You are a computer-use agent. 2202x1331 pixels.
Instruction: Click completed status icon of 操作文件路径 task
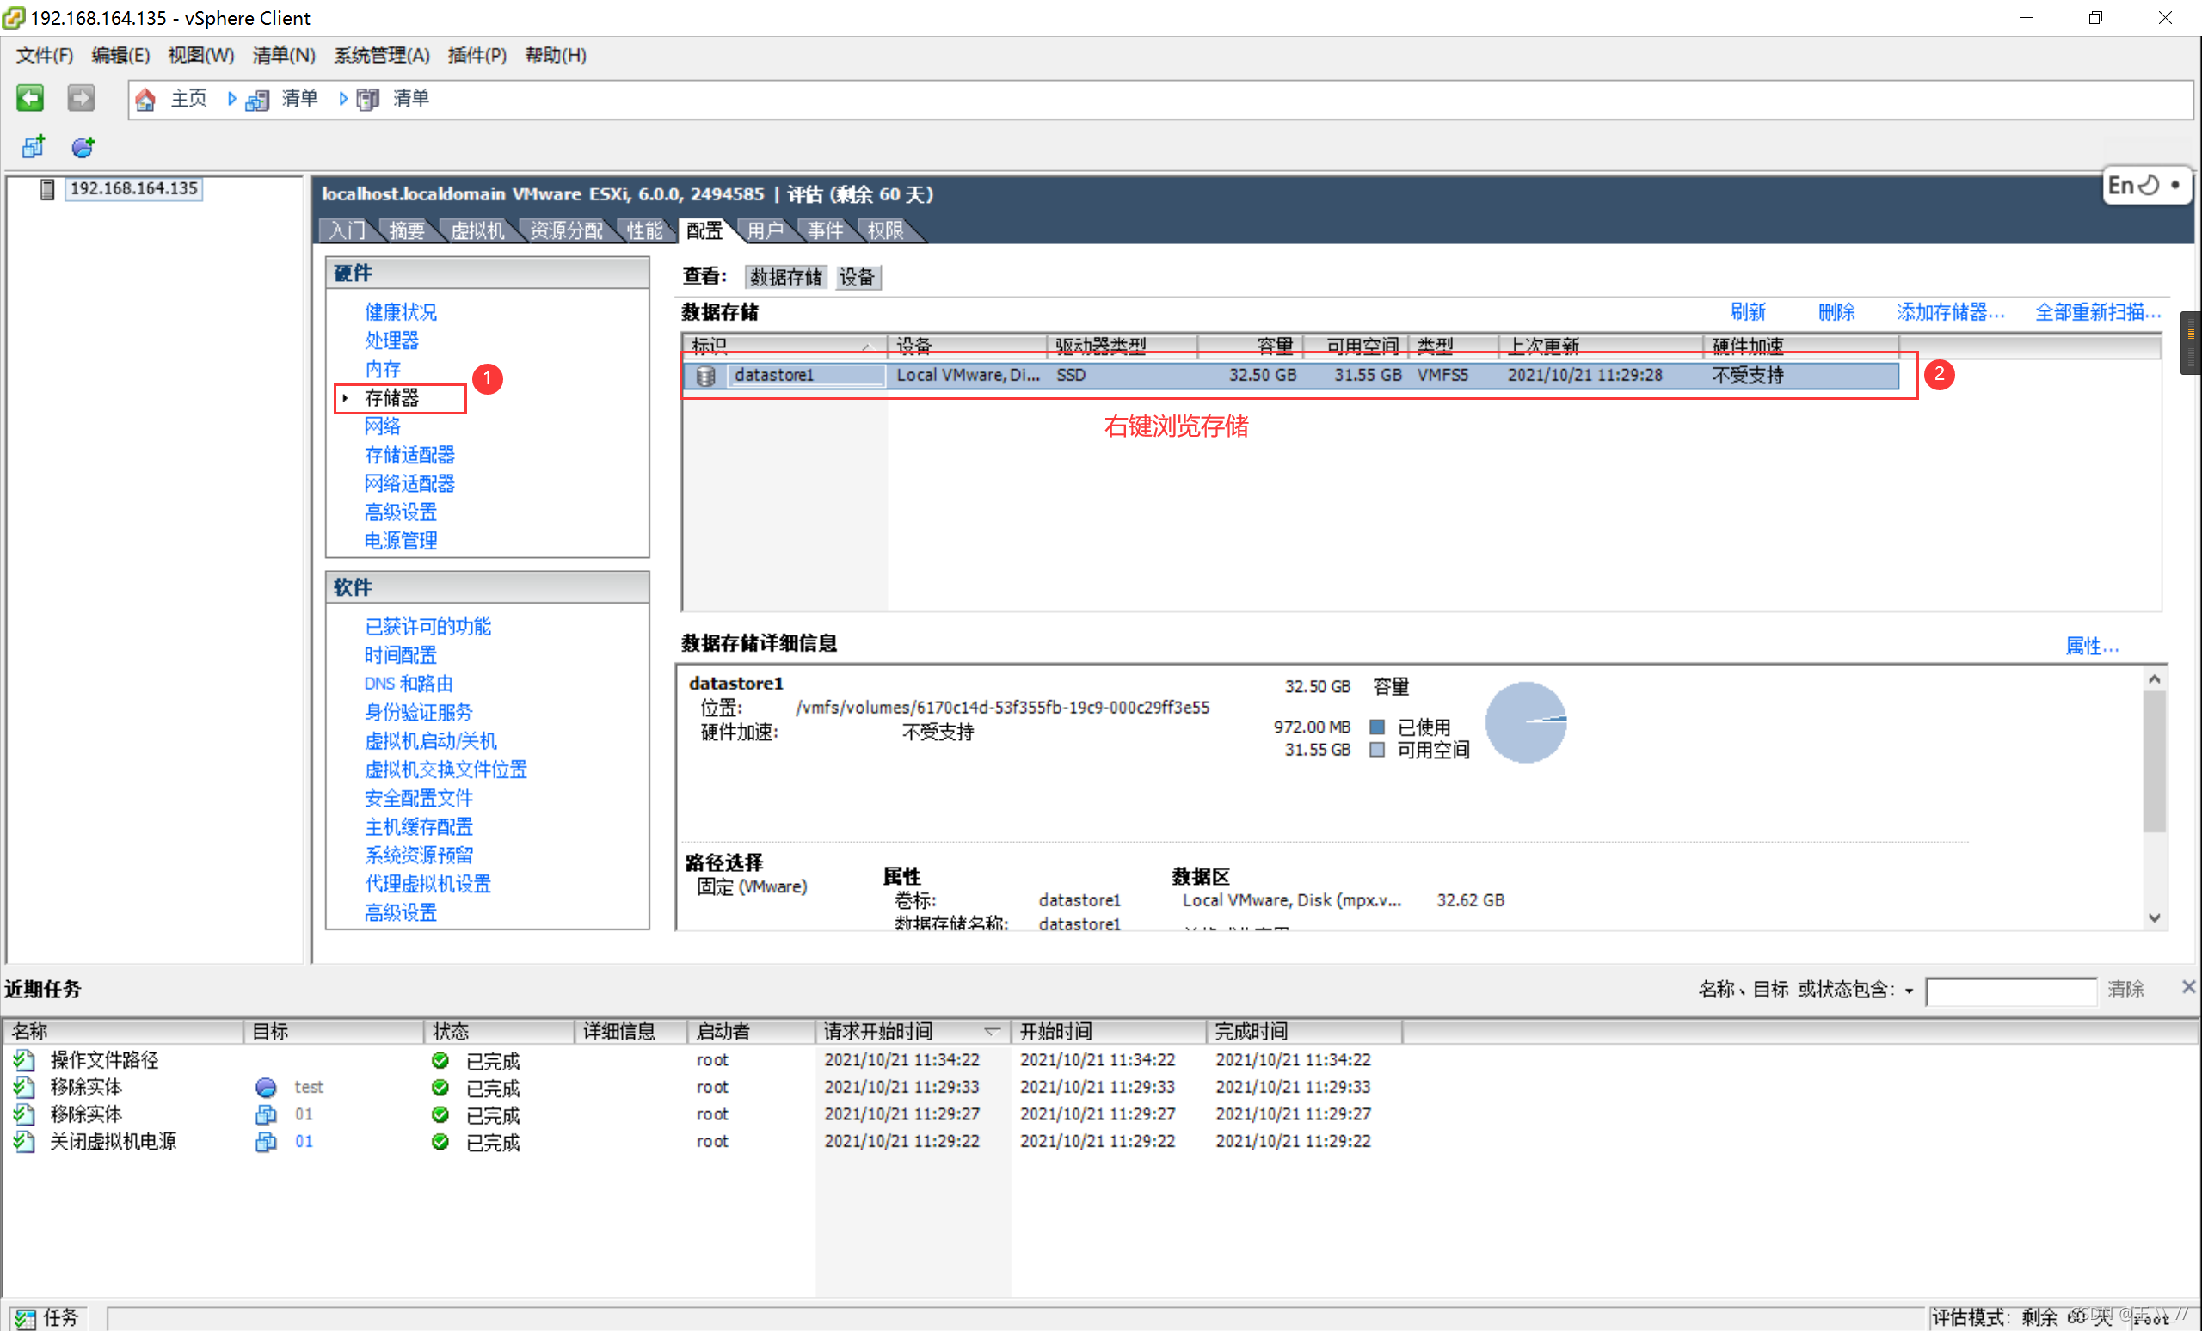coord(440,1060)
